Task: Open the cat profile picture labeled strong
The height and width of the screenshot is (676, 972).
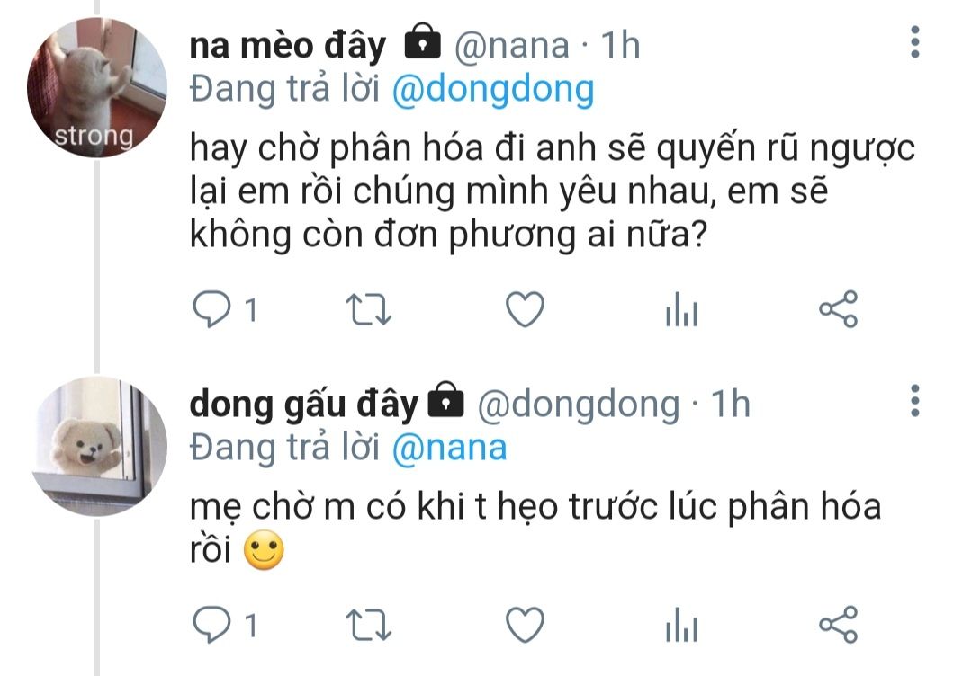Action: [x=97, y=87]
